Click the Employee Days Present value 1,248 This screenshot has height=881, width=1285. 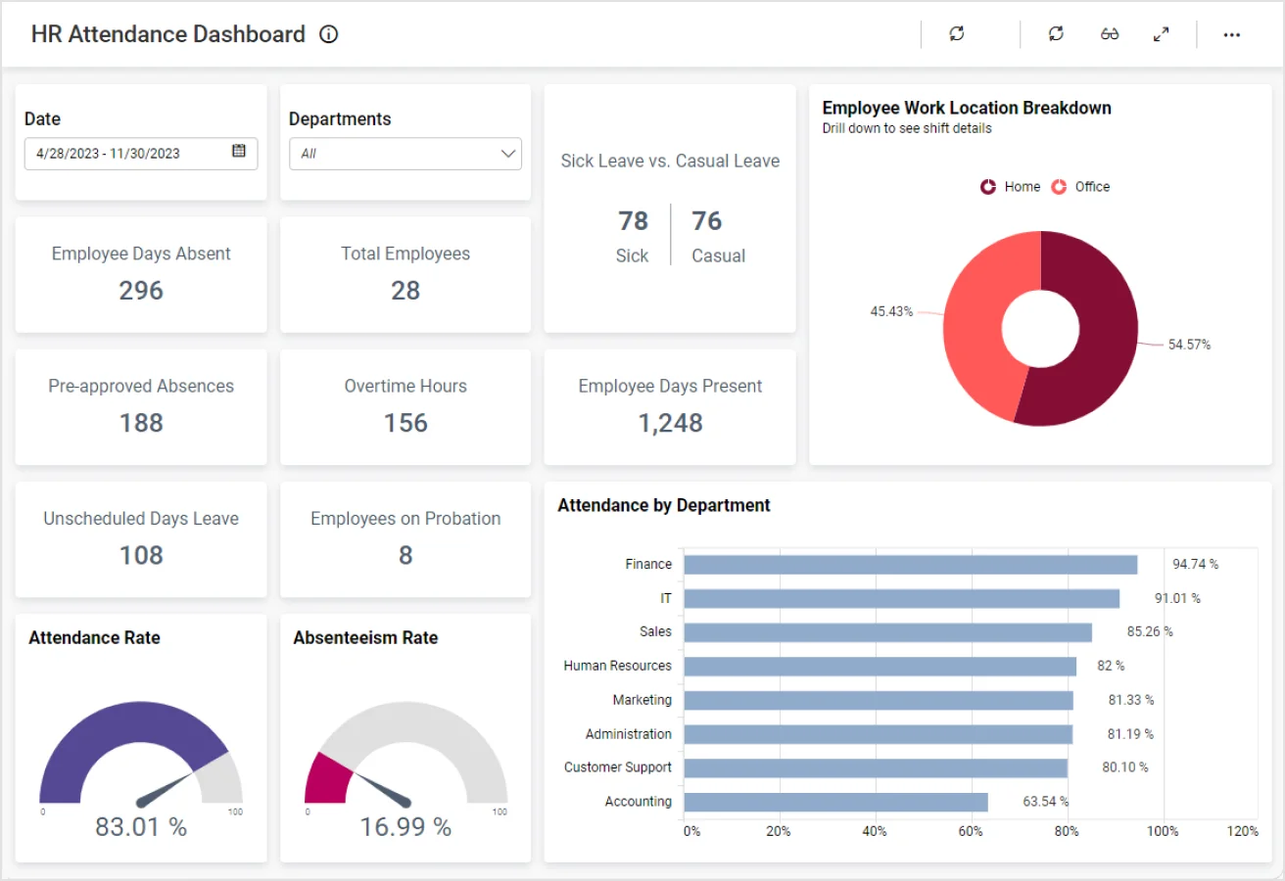click(670, 423)
